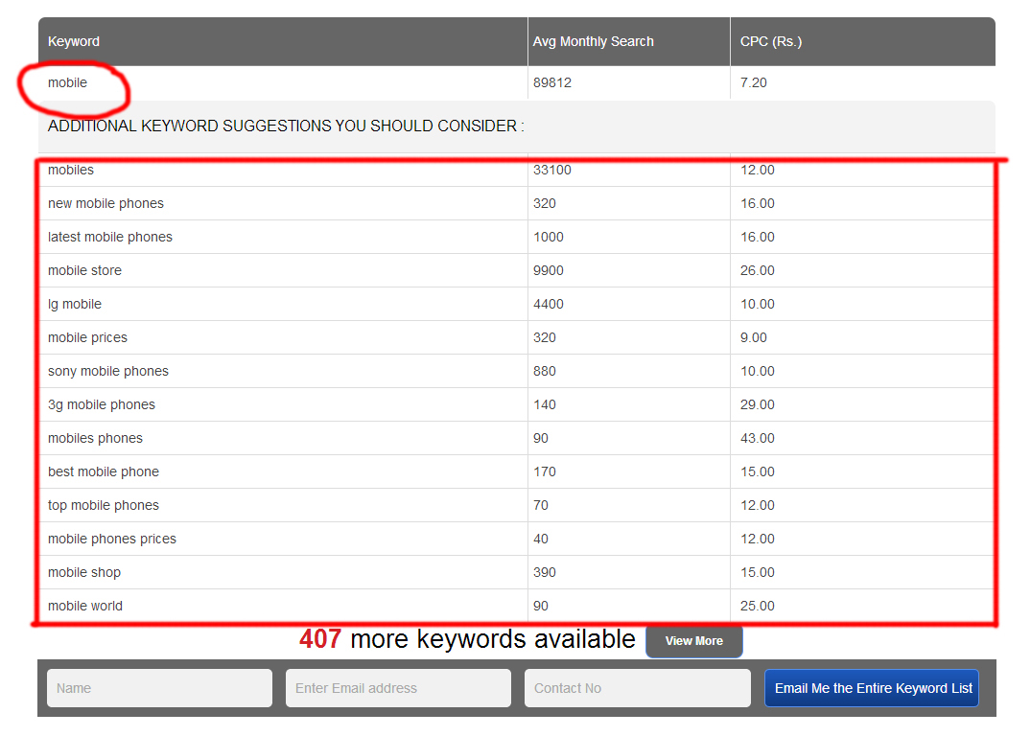Click 'mobile shop' keyword
This screenshot has height=736, width=1031.
coord(84,572)
